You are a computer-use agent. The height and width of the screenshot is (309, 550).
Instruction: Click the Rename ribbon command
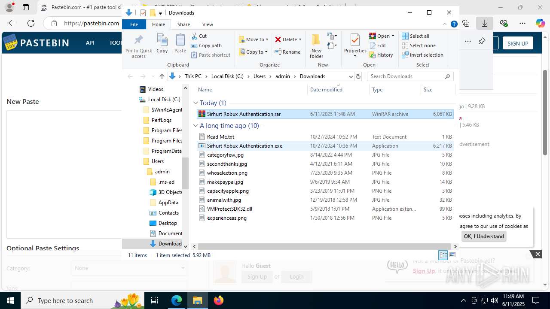pyautogui.click(x=287, y=52)
